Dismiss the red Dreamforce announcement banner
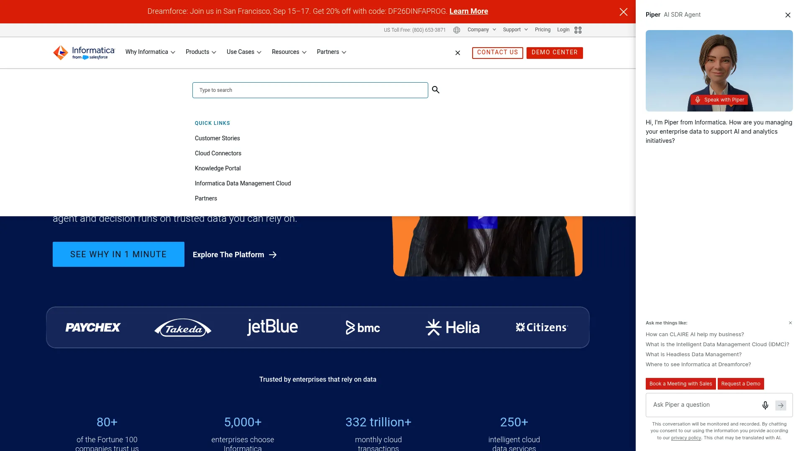Viewport: 803px width, 451px height. [x=623, y=12]
